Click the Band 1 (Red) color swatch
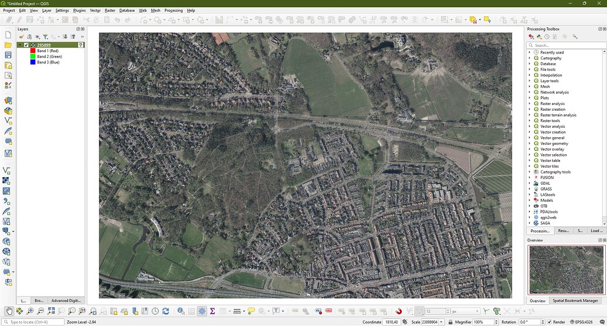Image resolution: width=607 pixels, height=326 pixels. tap(33, 51)
